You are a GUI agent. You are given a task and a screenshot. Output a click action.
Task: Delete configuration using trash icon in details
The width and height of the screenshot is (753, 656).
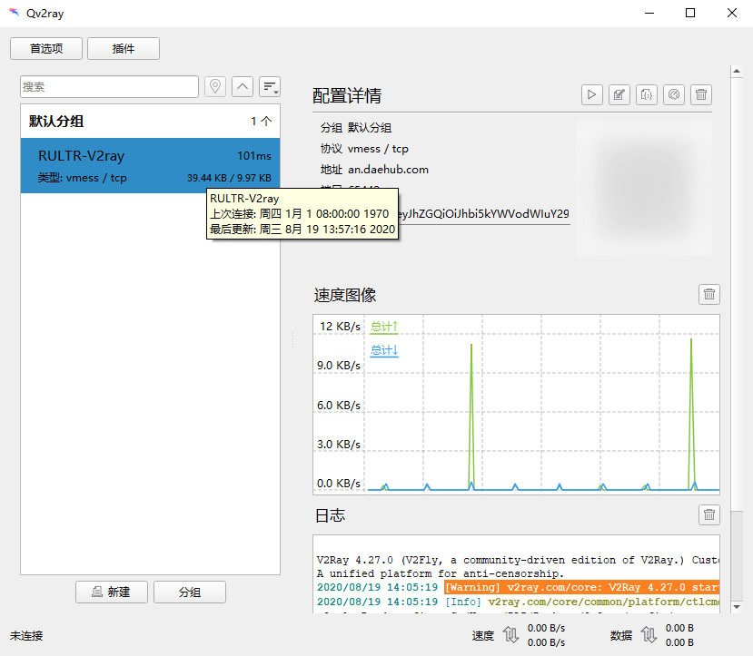click(701, 94)
